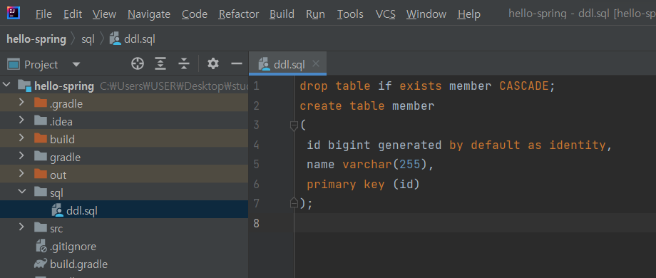Open the VCS menu
Screen dimensions: 656x278
[x=385, y=14]
